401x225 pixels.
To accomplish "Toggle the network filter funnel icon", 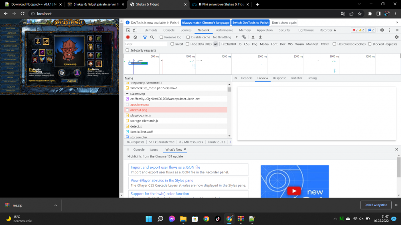I will pos(145,37).
